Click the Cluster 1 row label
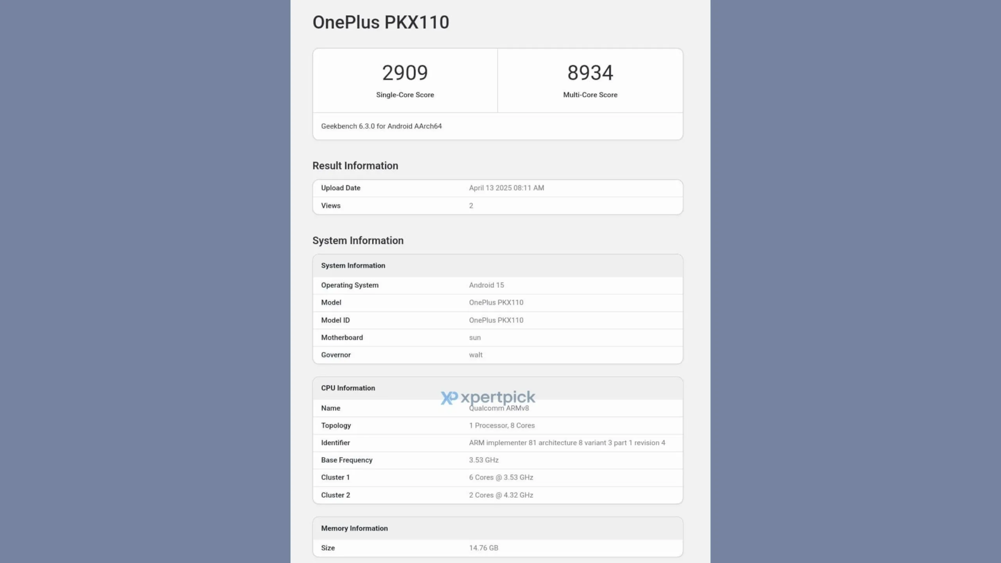 [x=335, y=477]
